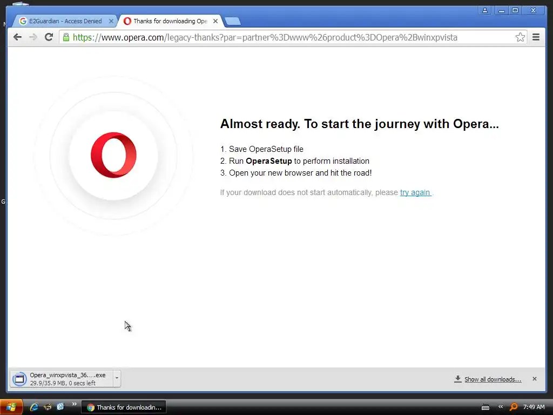Click the second quick launch icon

pyautogui.click(x=48, y=407)
